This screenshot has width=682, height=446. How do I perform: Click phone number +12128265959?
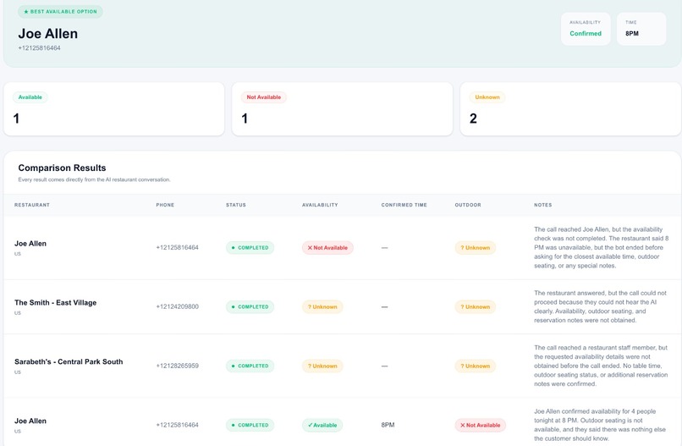click(178, 366)
